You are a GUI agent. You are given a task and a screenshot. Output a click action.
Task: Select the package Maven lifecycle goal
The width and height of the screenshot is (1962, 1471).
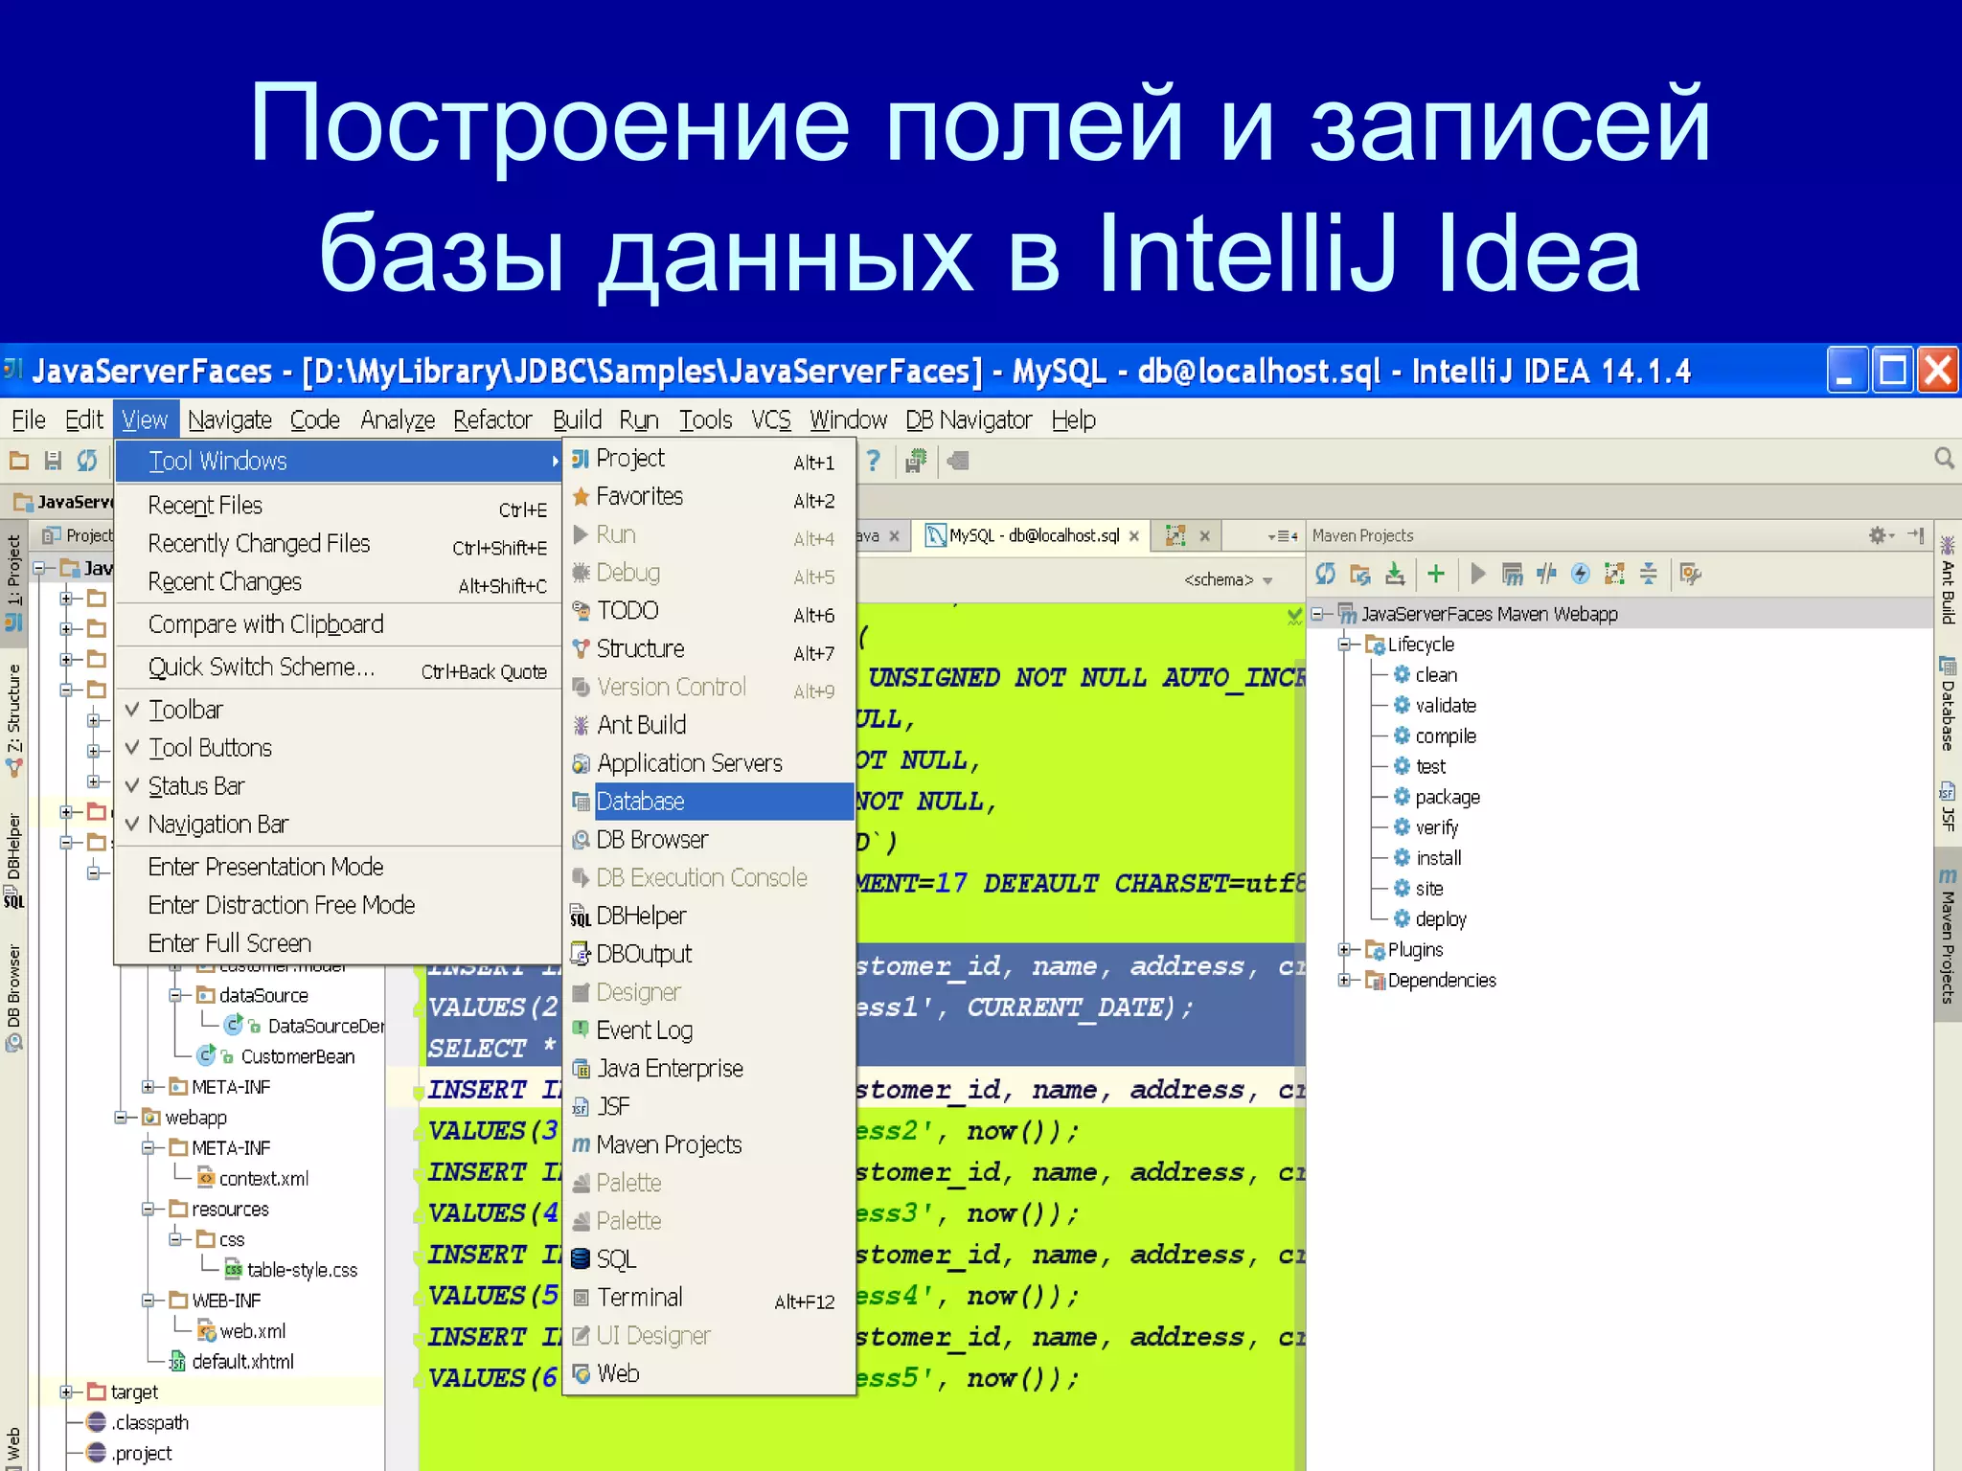click(x=1448, y=797)
